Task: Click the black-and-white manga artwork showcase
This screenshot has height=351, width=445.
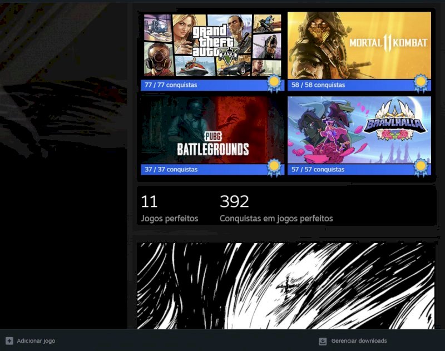Action: pos(285,285)
